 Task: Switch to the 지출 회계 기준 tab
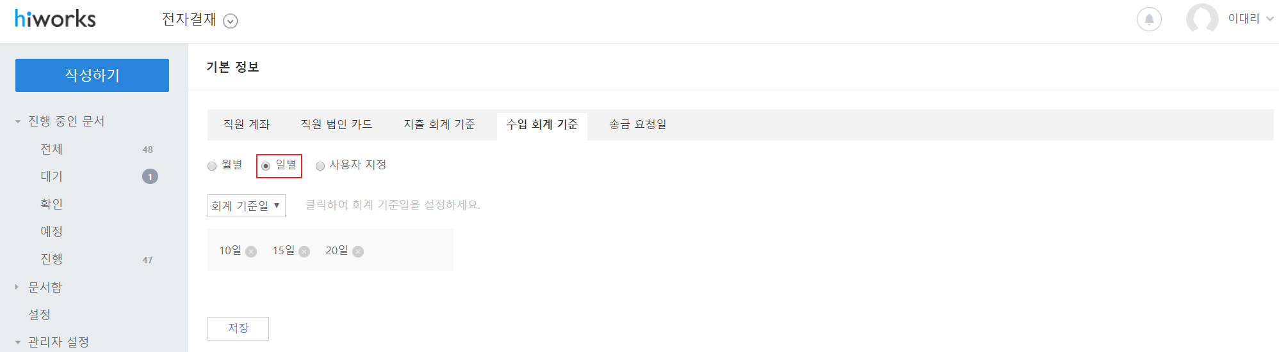[x=439, y=125]
